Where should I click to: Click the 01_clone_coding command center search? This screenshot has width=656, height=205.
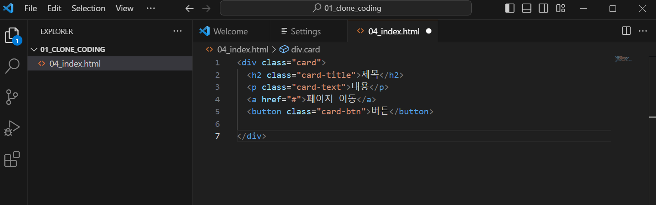click(x=346, y=8)
